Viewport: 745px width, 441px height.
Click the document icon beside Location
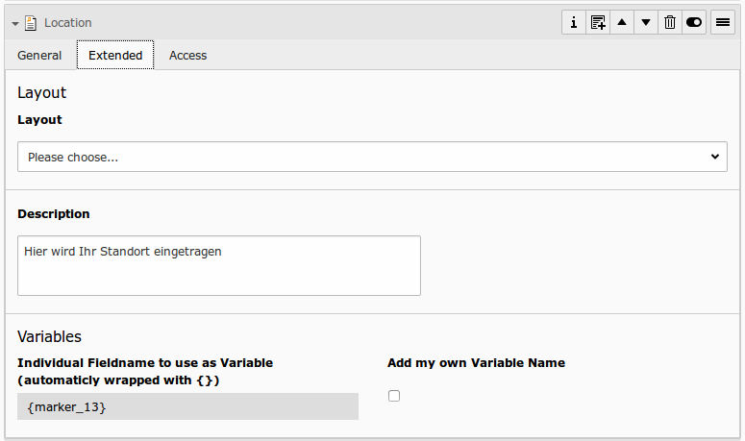[31, 22]
